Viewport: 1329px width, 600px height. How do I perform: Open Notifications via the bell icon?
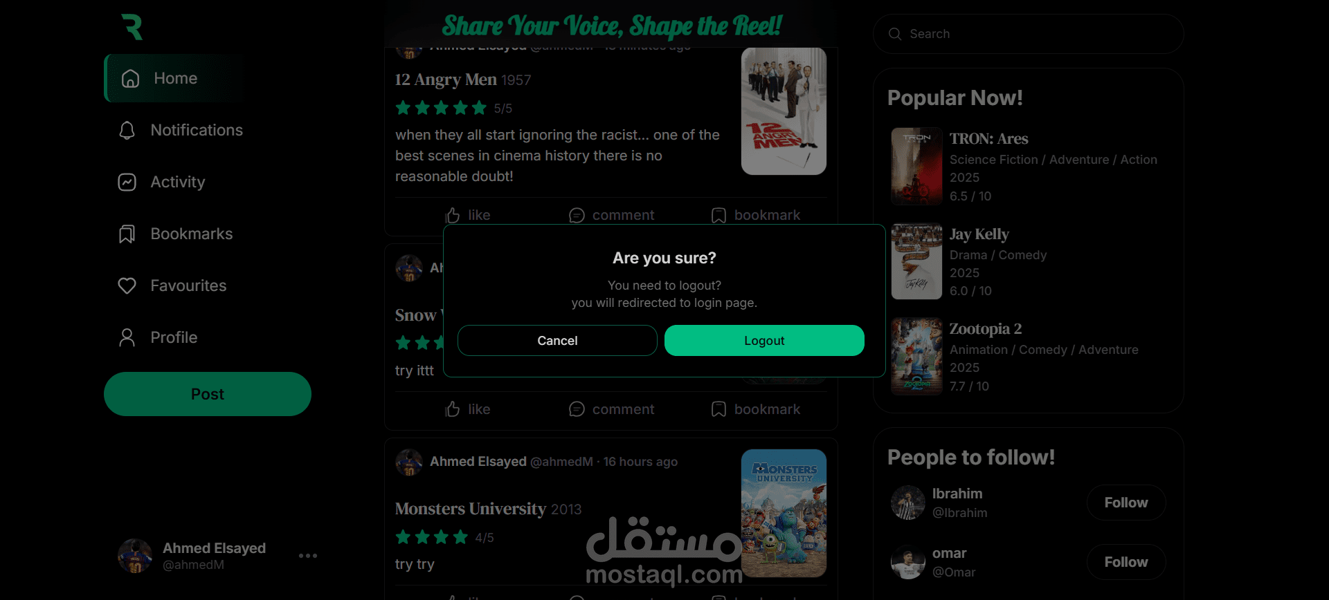127,130
